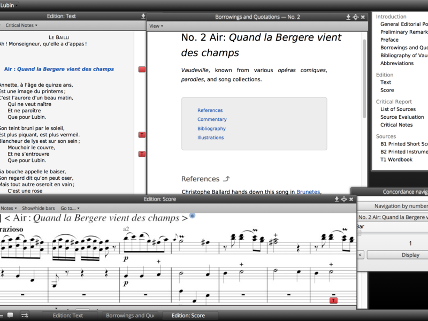Click the move icon in Edition: Score header
The height and width of the screenshot is (321, 428).
(344, 199)
